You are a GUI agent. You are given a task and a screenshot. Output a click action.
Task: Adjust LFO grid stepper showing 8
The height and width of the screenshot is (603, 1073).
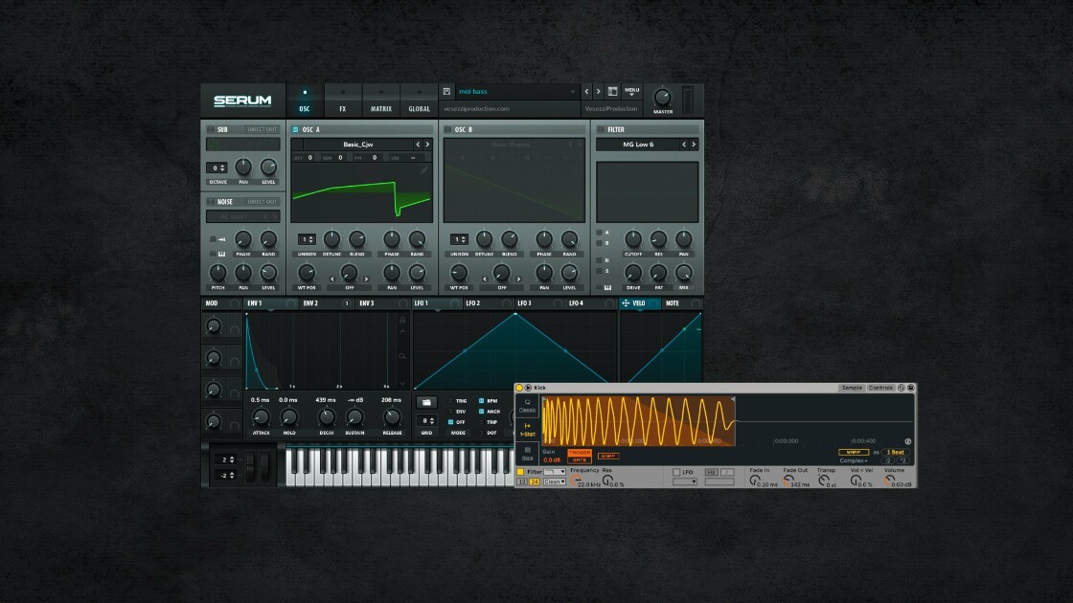(426, 420)
